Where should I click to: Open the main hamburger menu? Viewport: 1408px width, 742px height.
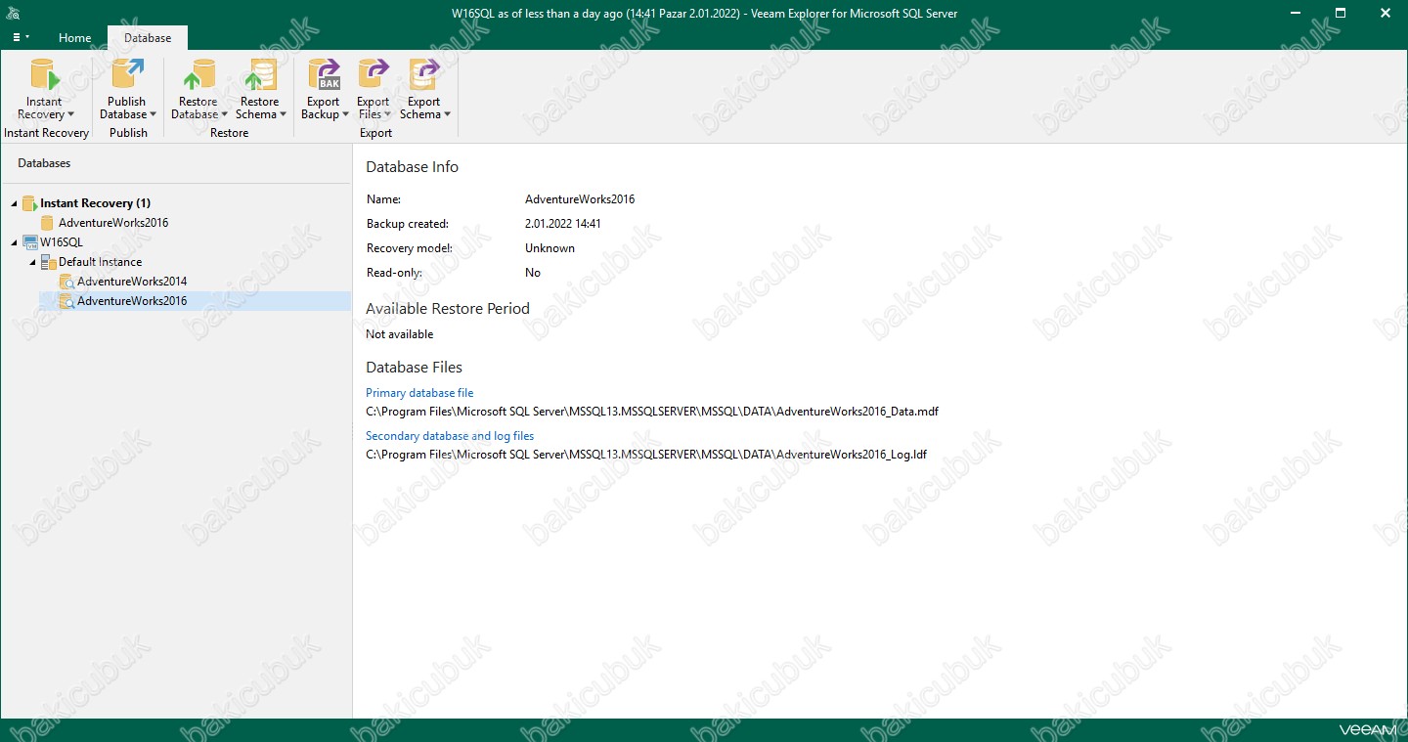20,37
